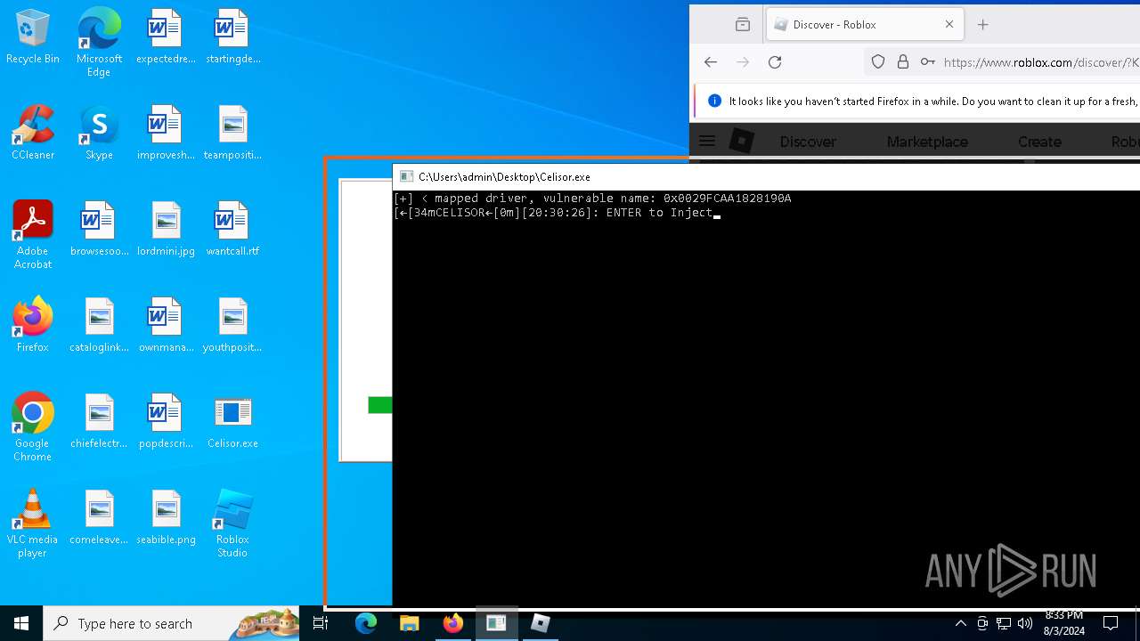Screen dimensions: 1140x641
Task: Open Create in Roblox navigation
Action: 1039,142
